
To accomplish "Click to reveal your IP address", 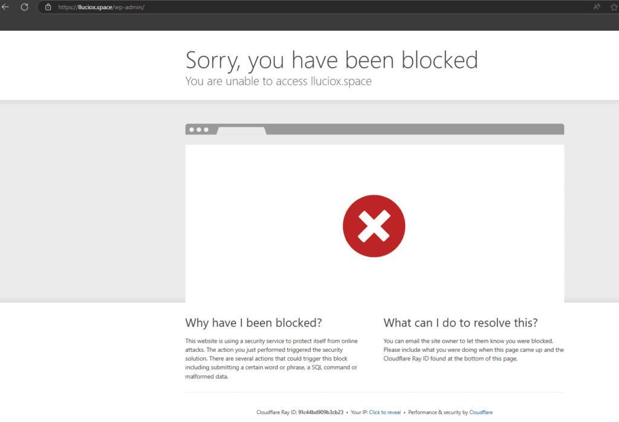I will pos(384,412).
